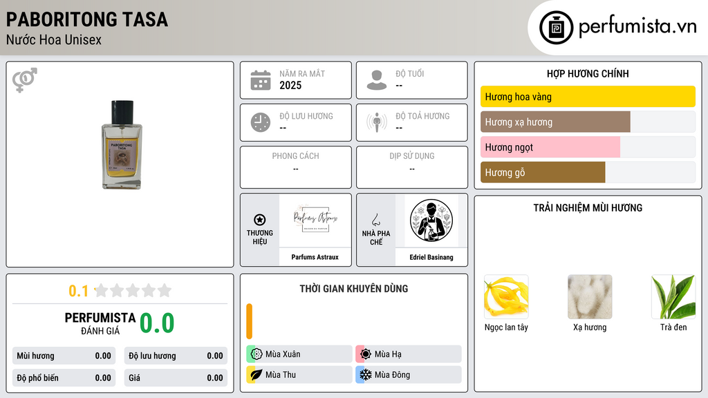Click the NĂM RA MẮT label
This screenshot has height=398, width=708.
(302, 73)
